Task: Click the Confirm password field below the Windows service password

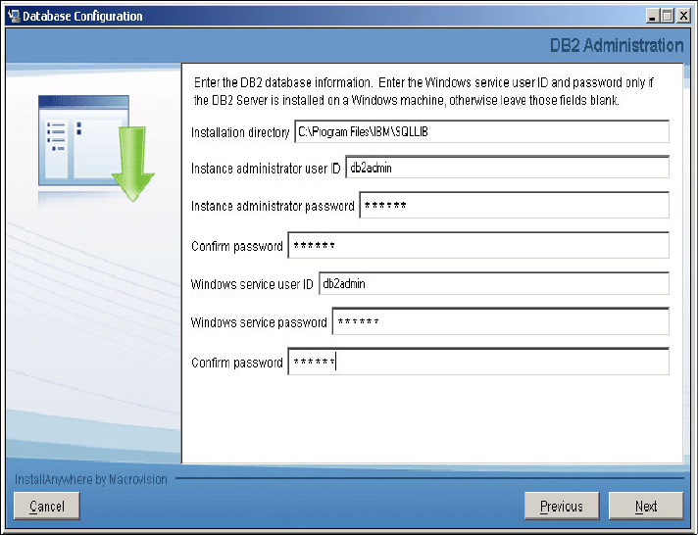Action: tap(478, 362)
